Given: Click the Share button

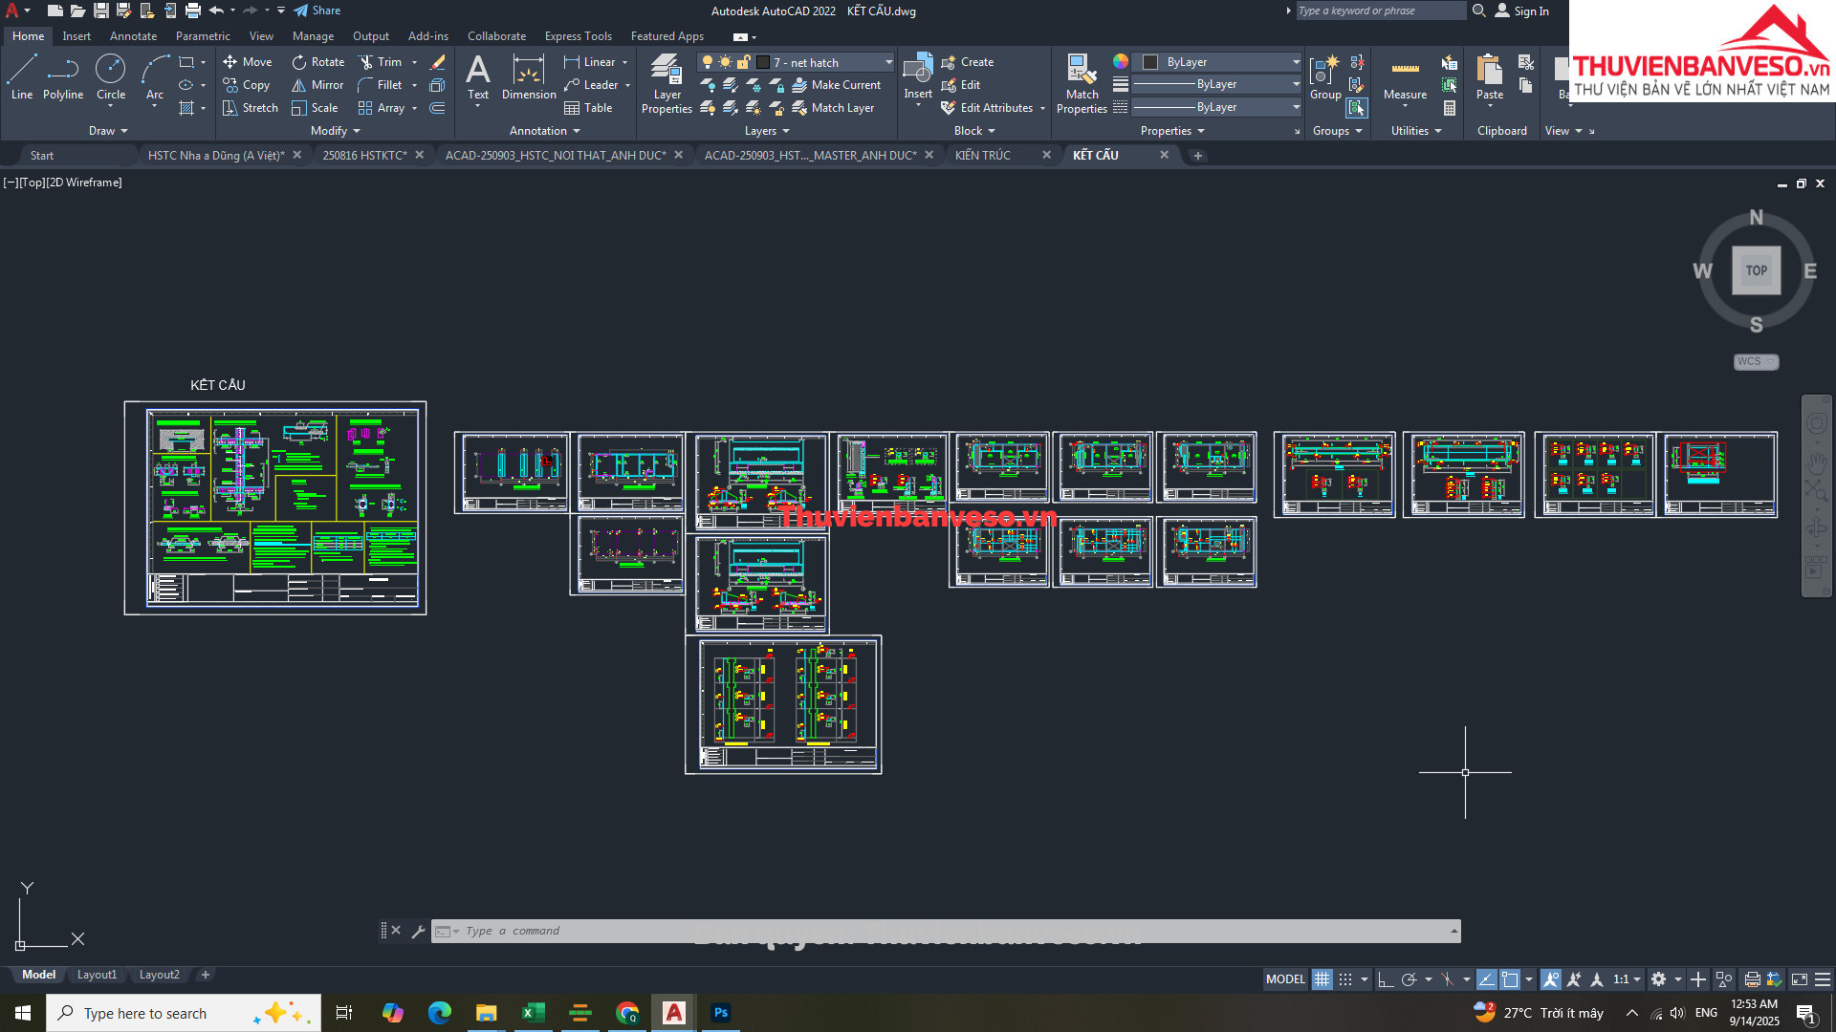Looking at the screenshot, I should pyautogui.click(x=317, y=11).
